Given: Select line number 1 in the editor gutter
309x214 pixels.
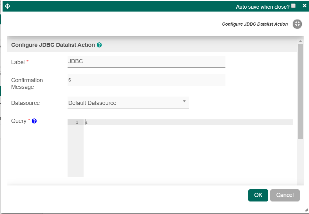Looking at the screenshot, I should click(77, 123).
